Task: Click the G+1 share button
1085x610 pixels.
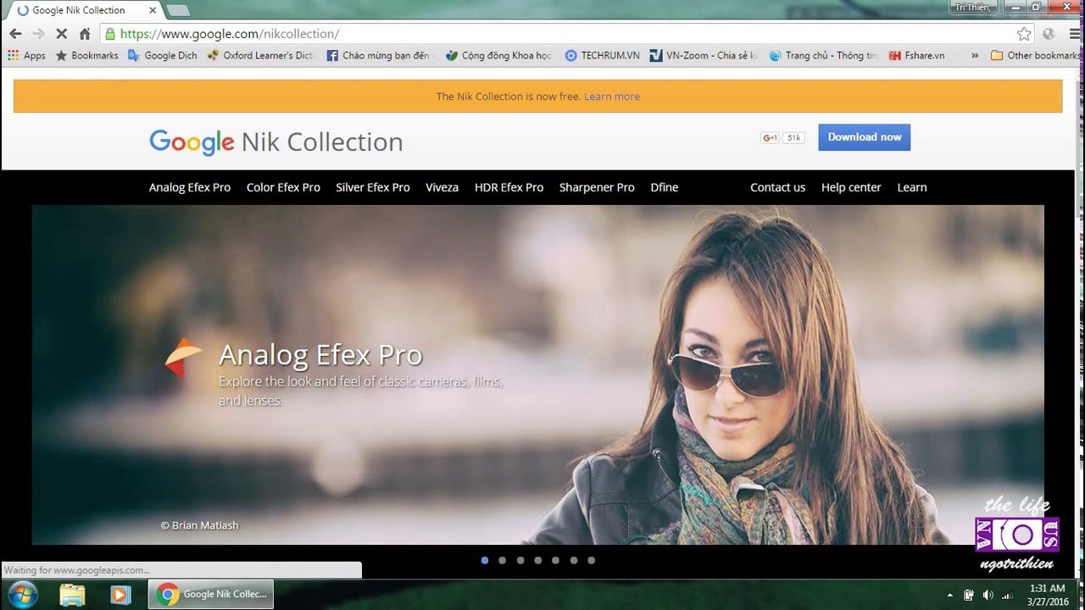Action: point(770,137)
